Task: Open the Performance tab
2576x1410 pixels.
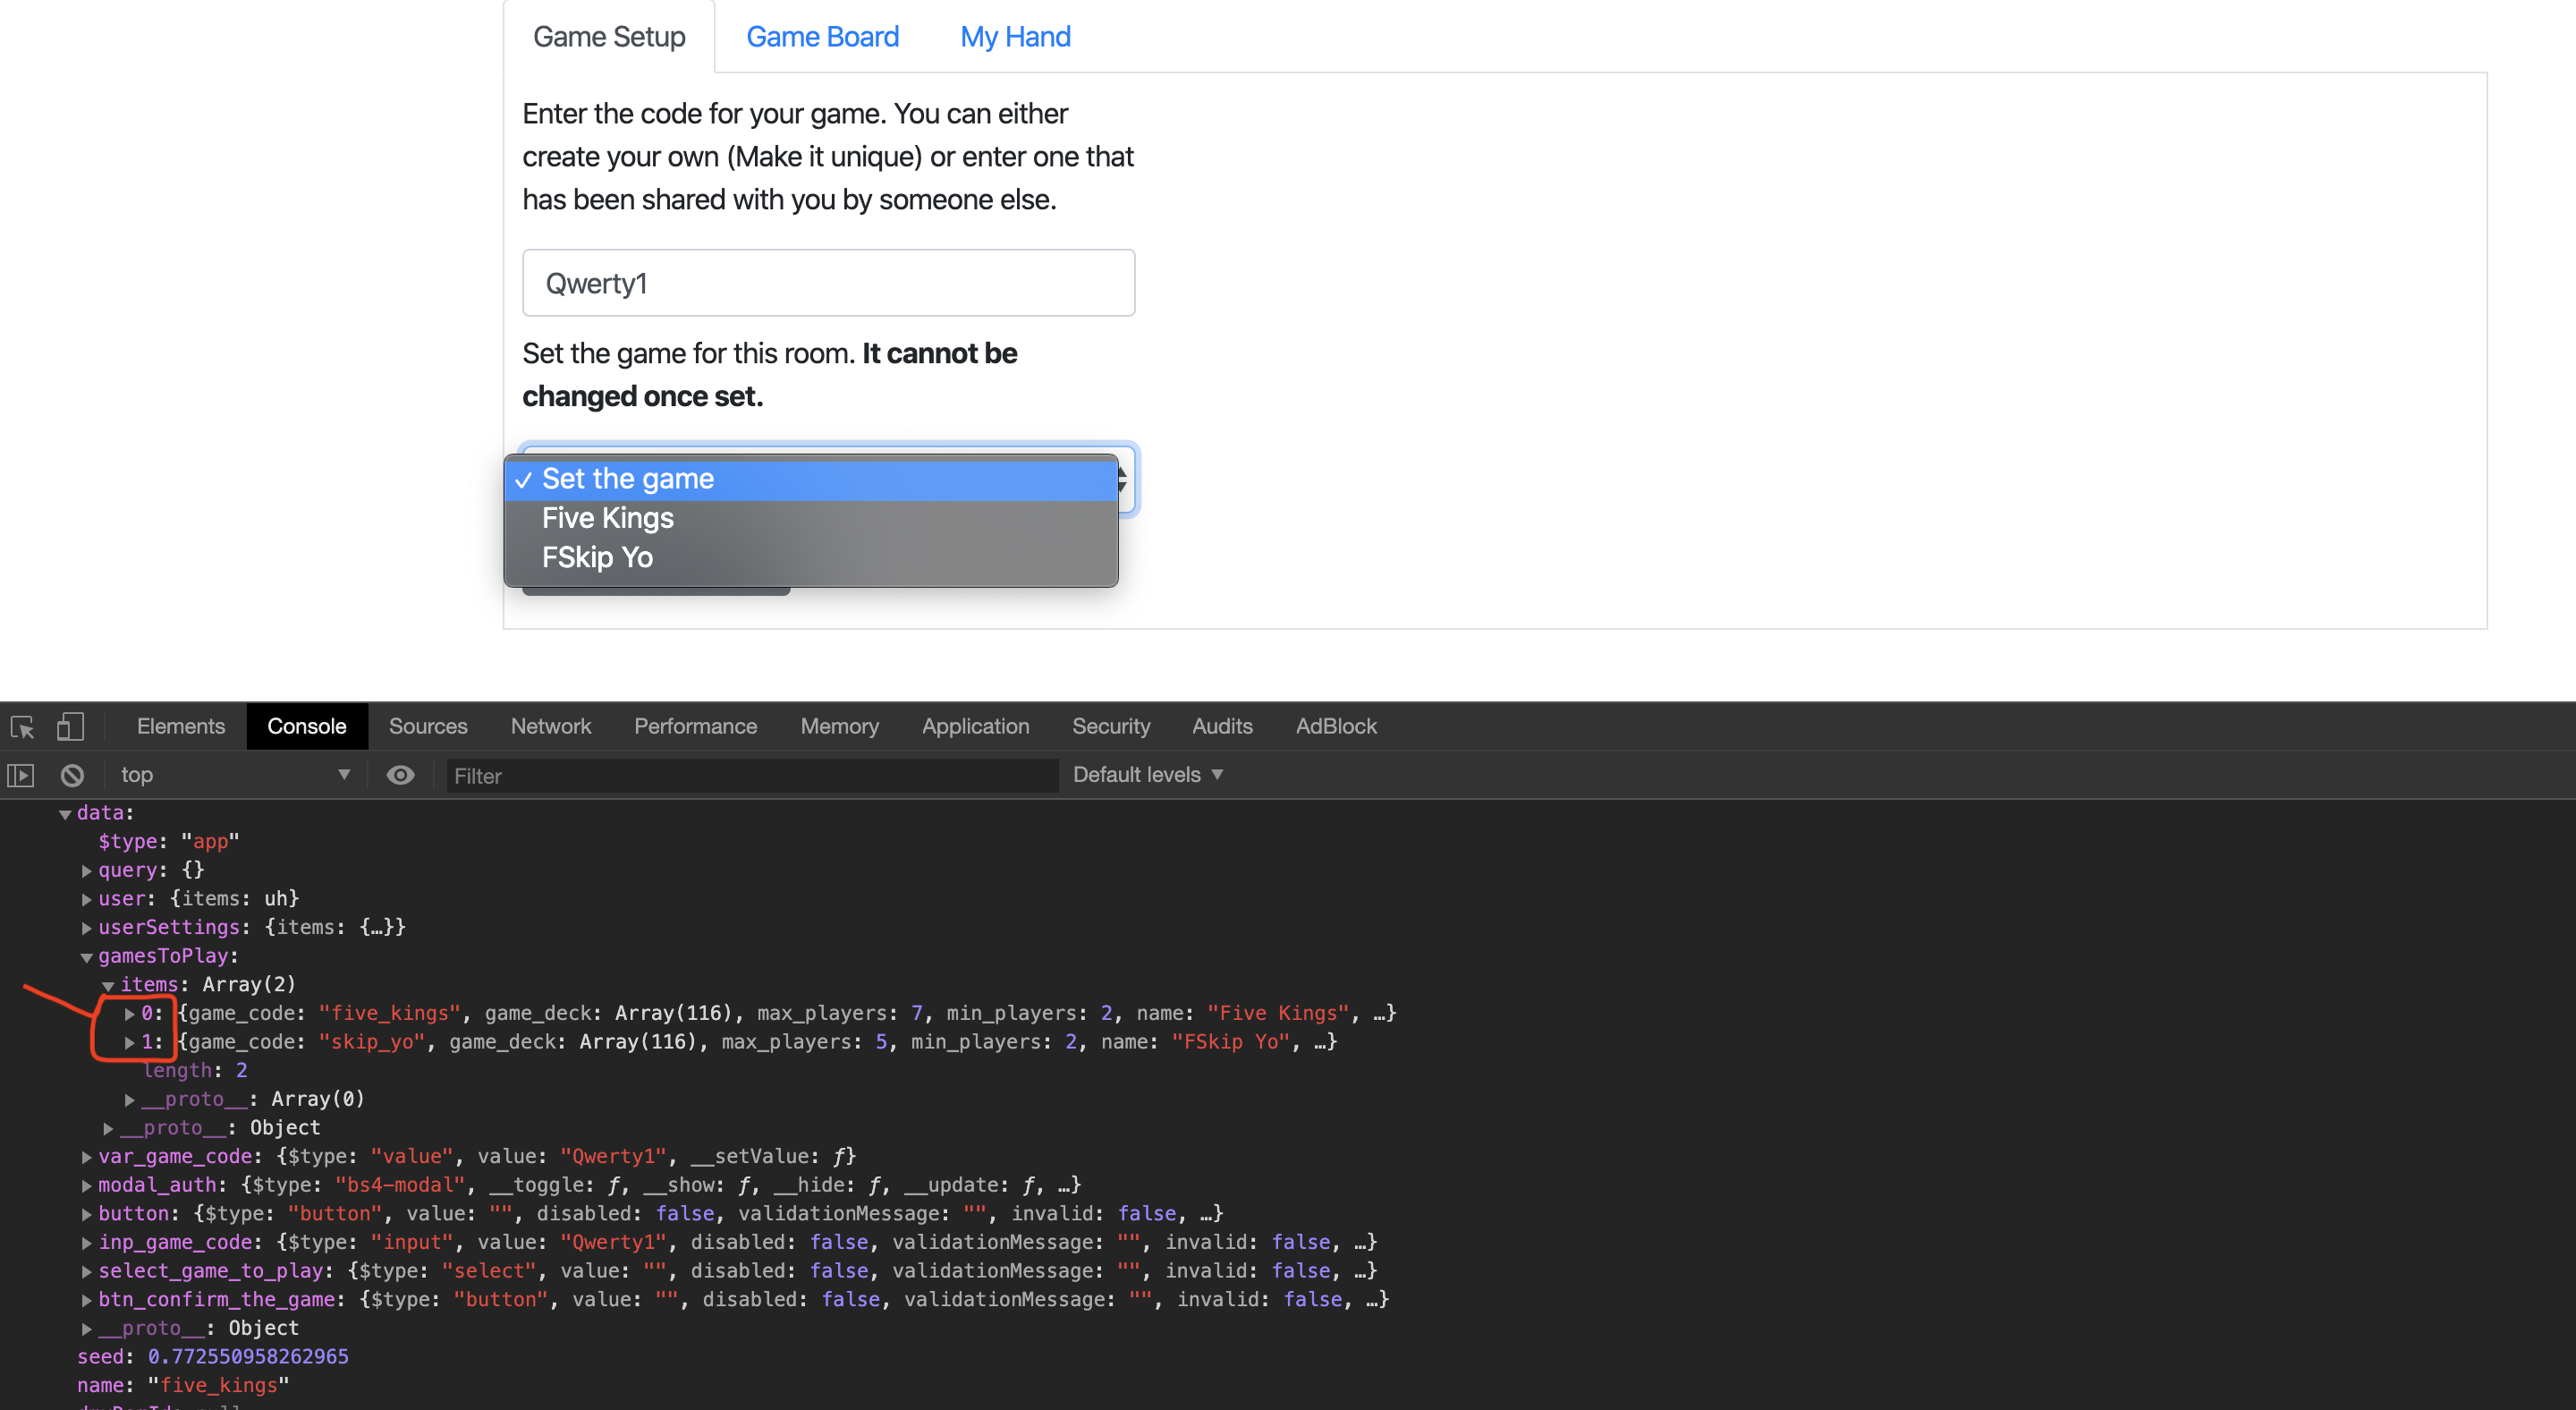Action: [x=695, y=727]
